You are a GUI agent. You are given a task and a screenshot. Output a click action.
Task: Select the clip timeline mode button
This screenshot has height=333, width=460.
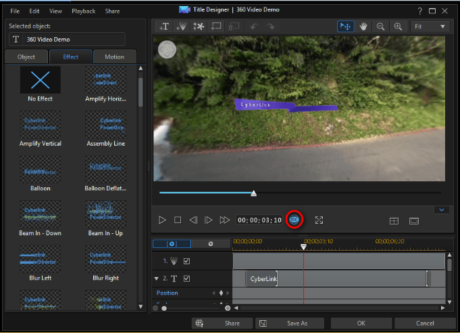tap(172, 243)
